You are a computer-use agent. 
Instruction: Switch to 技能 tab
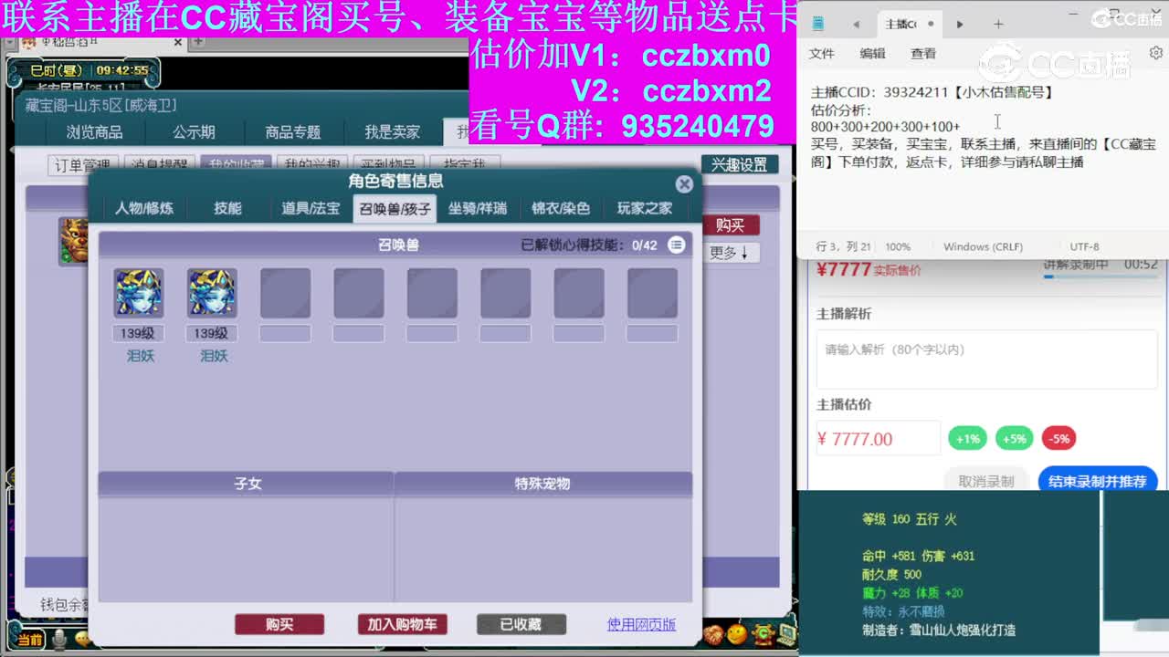click(227, 208)
